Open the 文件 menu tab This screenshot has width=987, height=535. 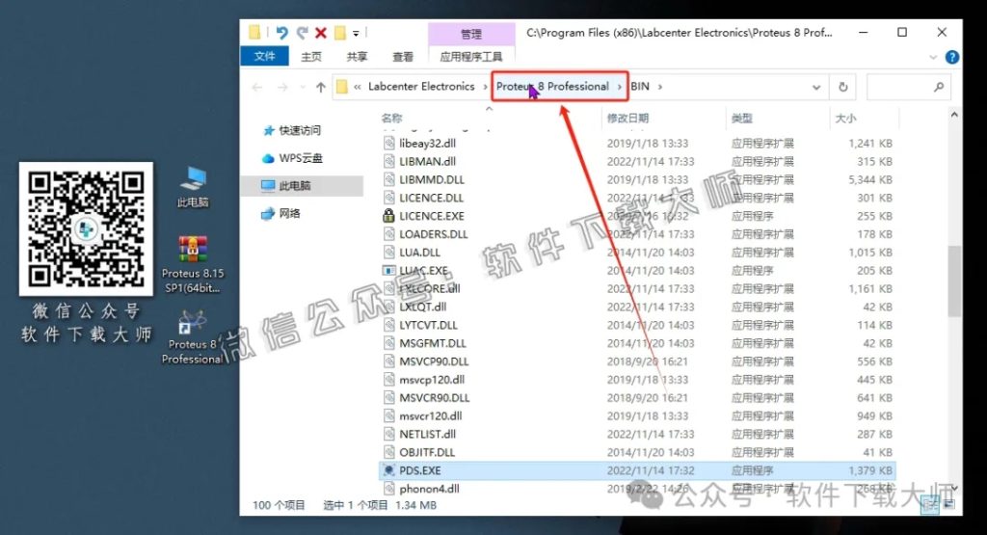tap(264, 56)
